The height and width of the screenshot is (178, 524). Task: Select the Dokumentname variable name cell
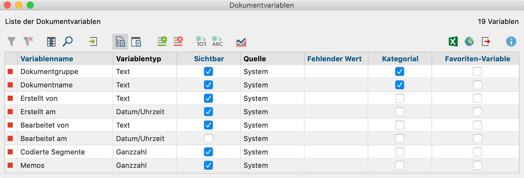(65, 85)
